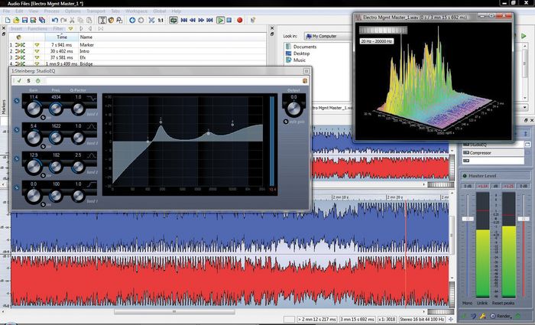
Task: Click Reset peaks in master section
Action: (x=503, y=303)
